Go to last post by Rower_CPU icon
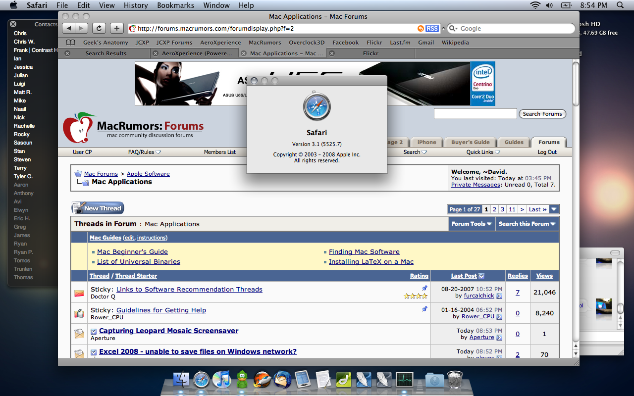 coord(499,317)
